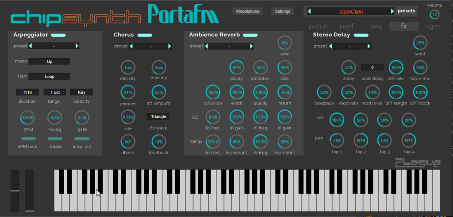Click the reverb decay knob
Viewport: 453px width, 217px height.
[237, 67]
